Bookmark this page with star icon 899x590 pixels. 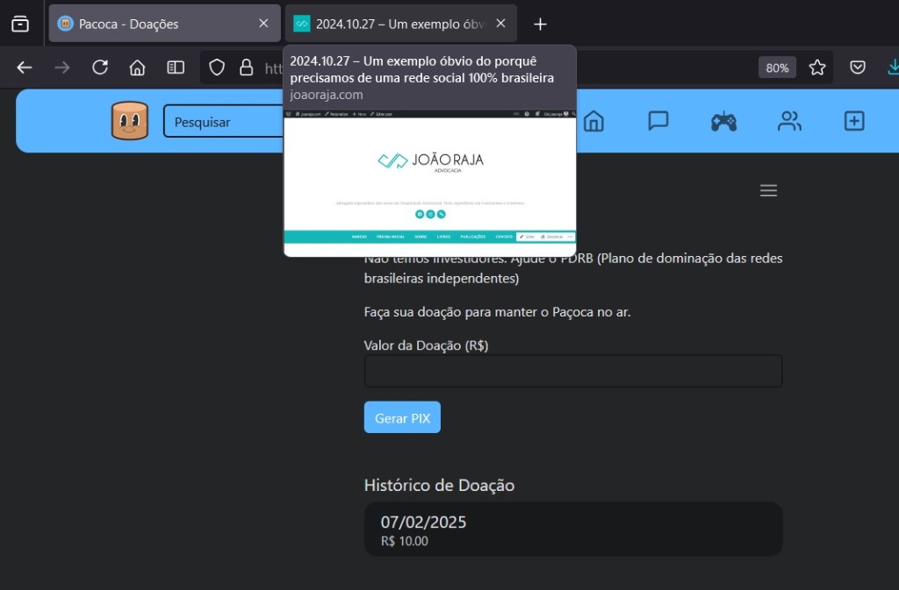pos(817,68)
